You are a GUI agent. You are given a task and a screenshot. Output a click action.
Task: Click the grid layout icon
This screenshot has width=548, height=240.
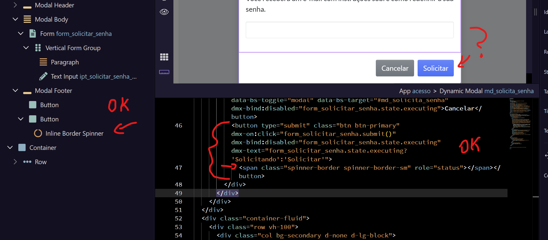tap(164, 57)
